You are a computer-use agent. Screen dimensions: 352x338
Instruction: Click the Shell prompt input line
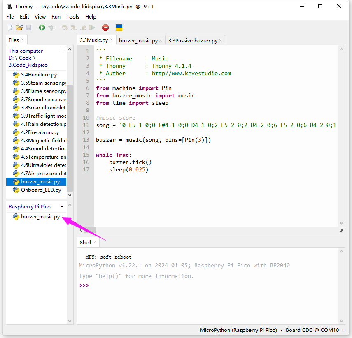(x=207, y=285)
